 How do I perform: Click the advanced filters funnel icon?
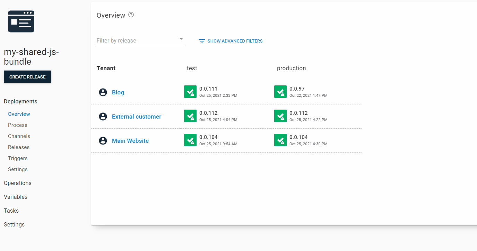[202, 41]
